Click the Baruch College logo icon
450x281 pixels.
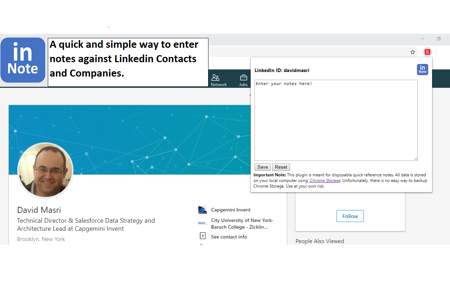(x=202, y=223)
